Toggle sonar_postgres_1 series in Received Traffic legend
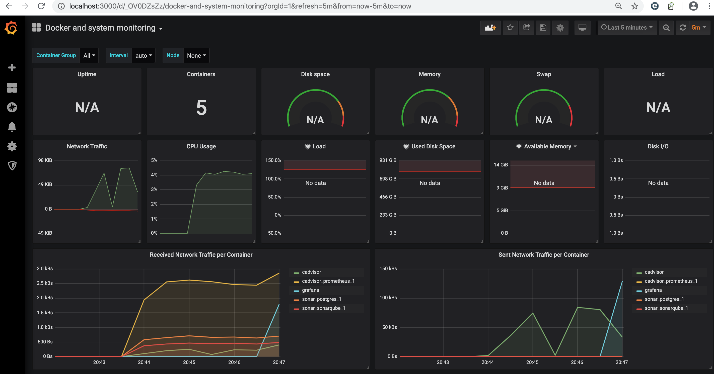The image size is (714, 374). 322,299
